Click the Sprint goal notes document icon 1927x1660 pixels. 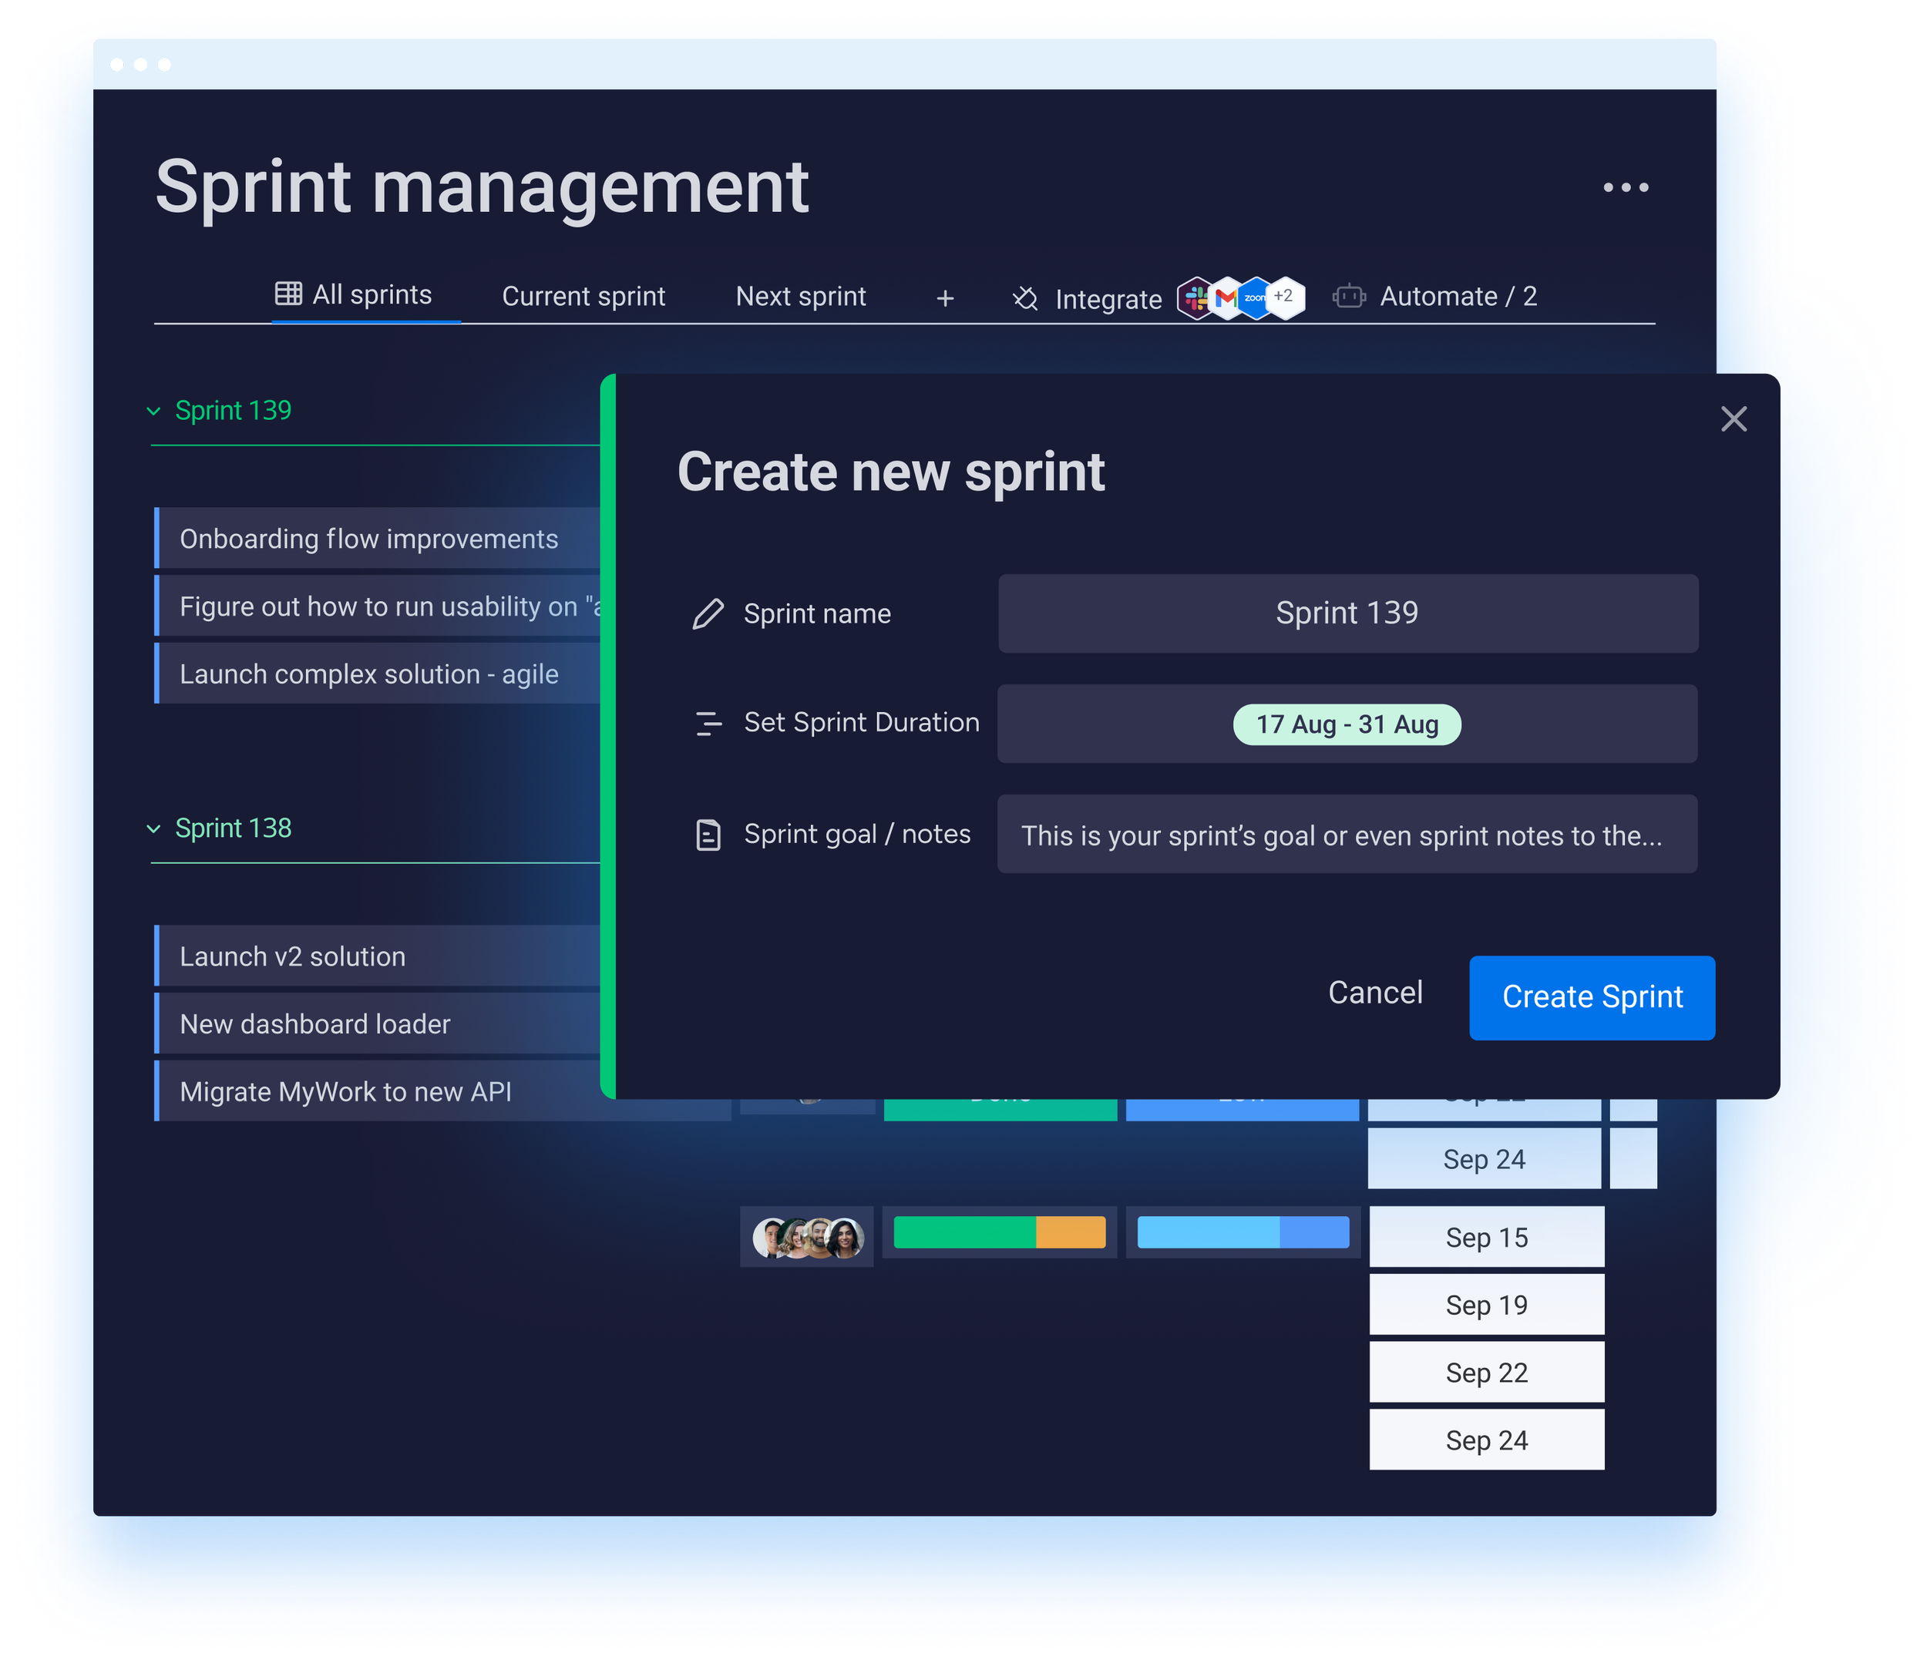coord(708,834)
